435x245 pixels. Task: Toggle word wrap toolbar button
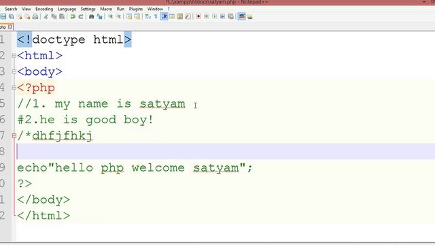click(148, 16)
